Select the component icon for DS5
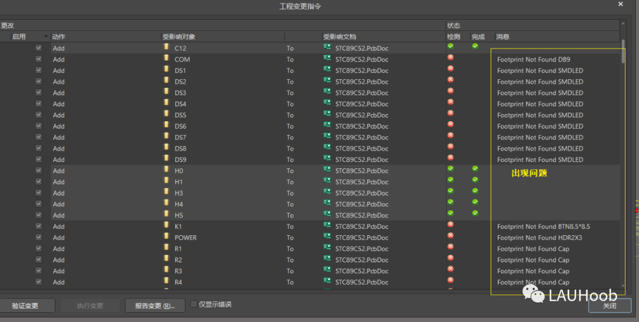 pos(166,113)
